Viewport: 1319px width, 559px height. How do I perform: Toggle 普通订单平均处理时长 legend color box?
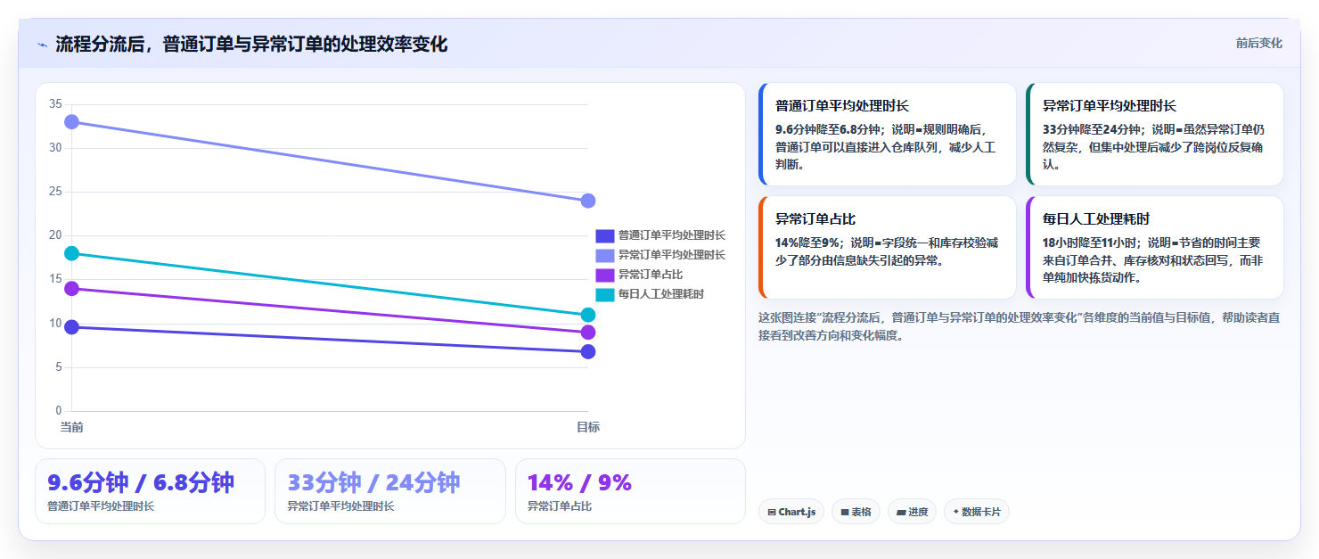pyautogui.click(x=605, y=235)
